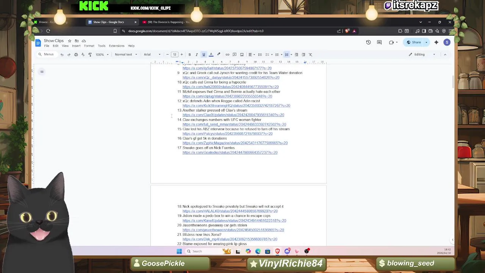Run spelling and grammar check icon
The width and height of the screenshot is (485, 273).
point(83,55)
